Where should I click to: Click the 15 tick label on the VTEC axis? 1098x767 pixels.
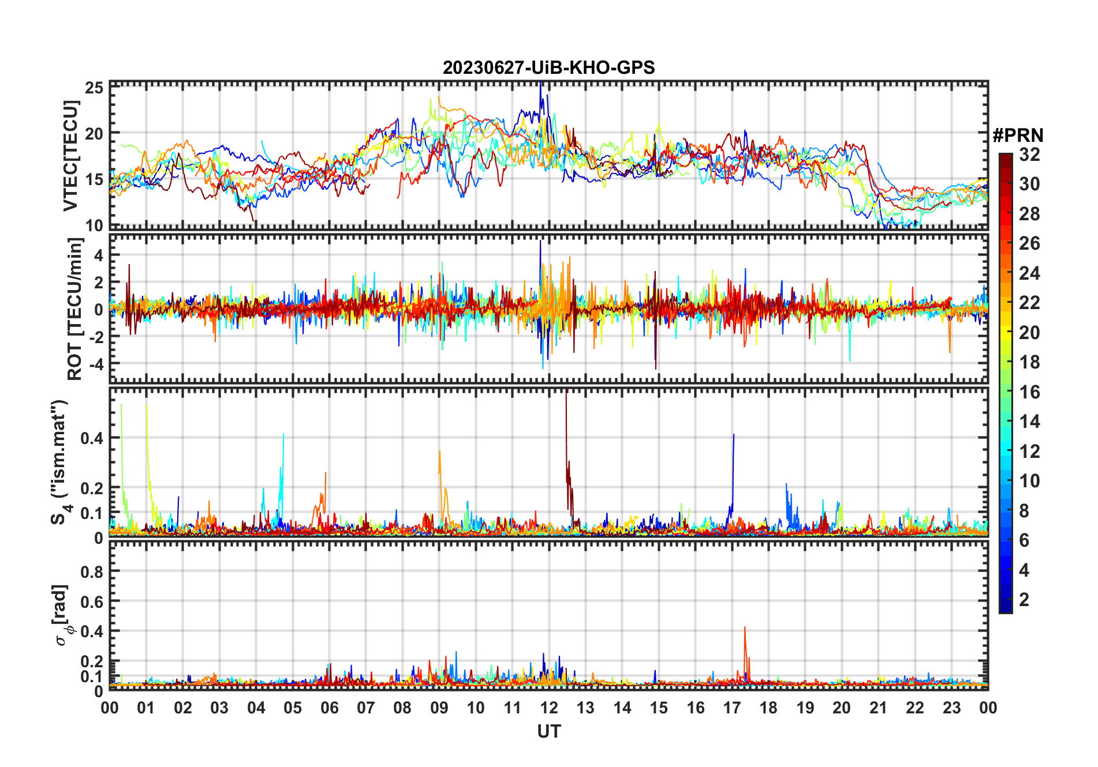click(94, 179)
